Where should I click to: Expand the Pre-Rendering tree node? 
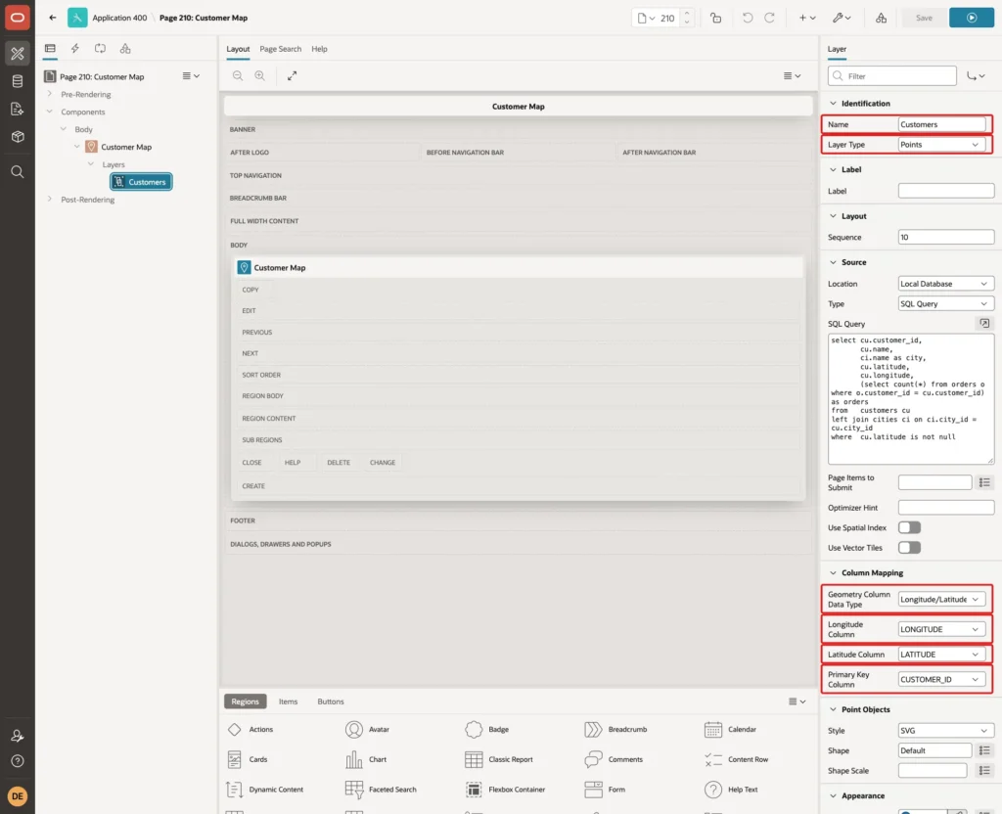(49, 94)
